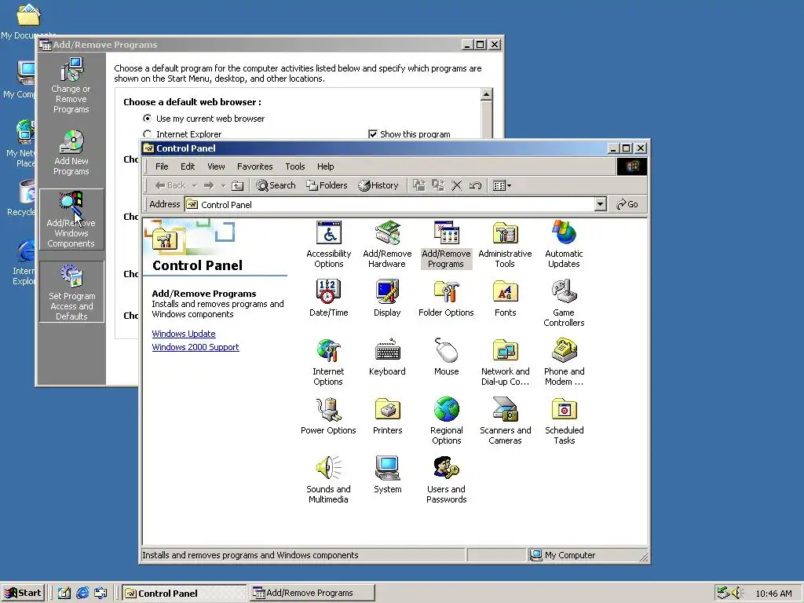The image size is (804, 603).
Task: Click Set Program Access and Defaults button
Action: point(71,292)
